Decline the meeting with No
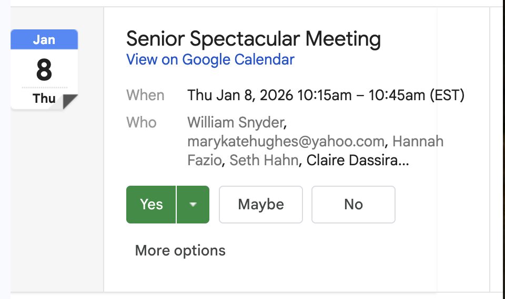The width and height of the screenshot is (505, 299). 353,205
